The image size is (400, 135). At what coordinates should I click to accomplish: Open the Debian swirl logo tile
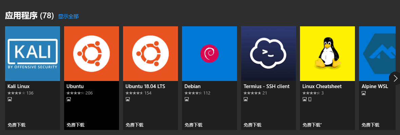pyautogui.click(x=209, y=54)
